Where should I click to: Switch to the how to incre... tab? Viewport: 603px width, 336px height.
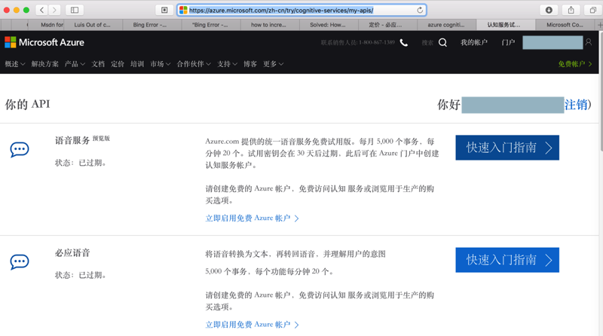270,25
